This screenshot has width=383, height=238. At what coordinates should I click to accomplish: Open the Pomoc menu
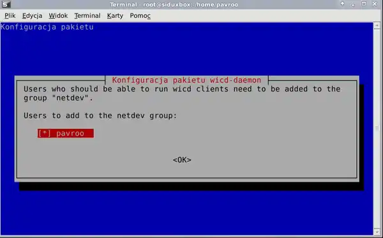point(140,15)
